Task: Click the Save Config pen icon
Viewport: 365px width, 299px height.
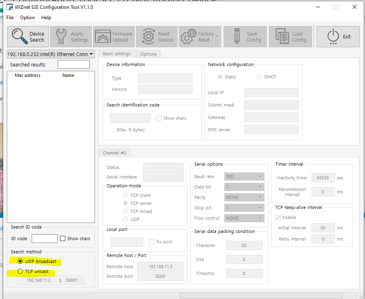Action: 237,36
